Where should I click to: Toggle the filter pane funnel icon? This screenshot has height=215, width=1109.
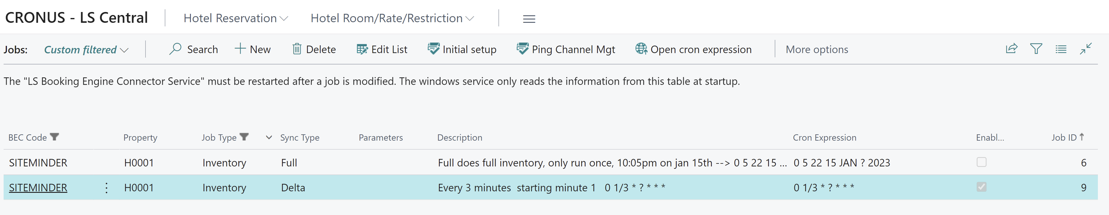pos(1036,49)
